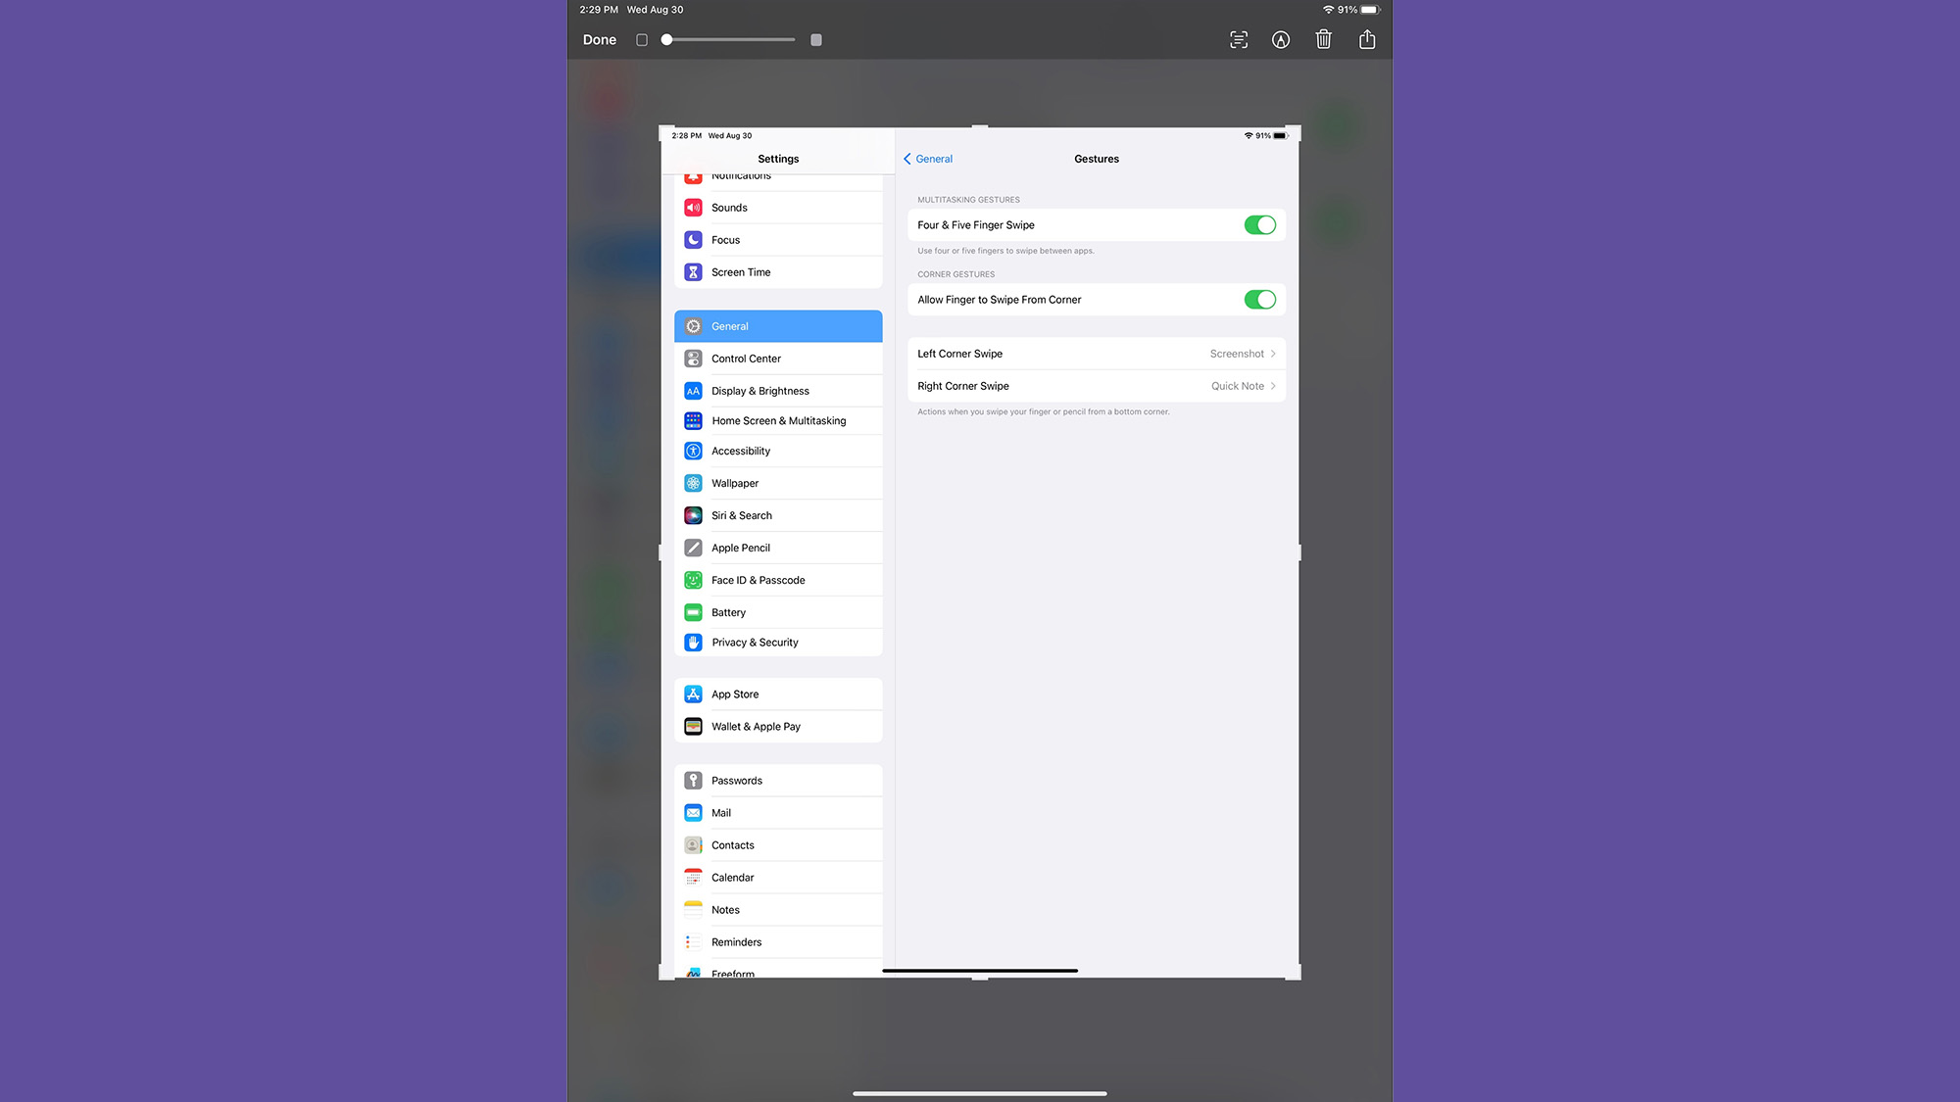Tap the trash icon to delete the screenshot

pos(1323,39)
